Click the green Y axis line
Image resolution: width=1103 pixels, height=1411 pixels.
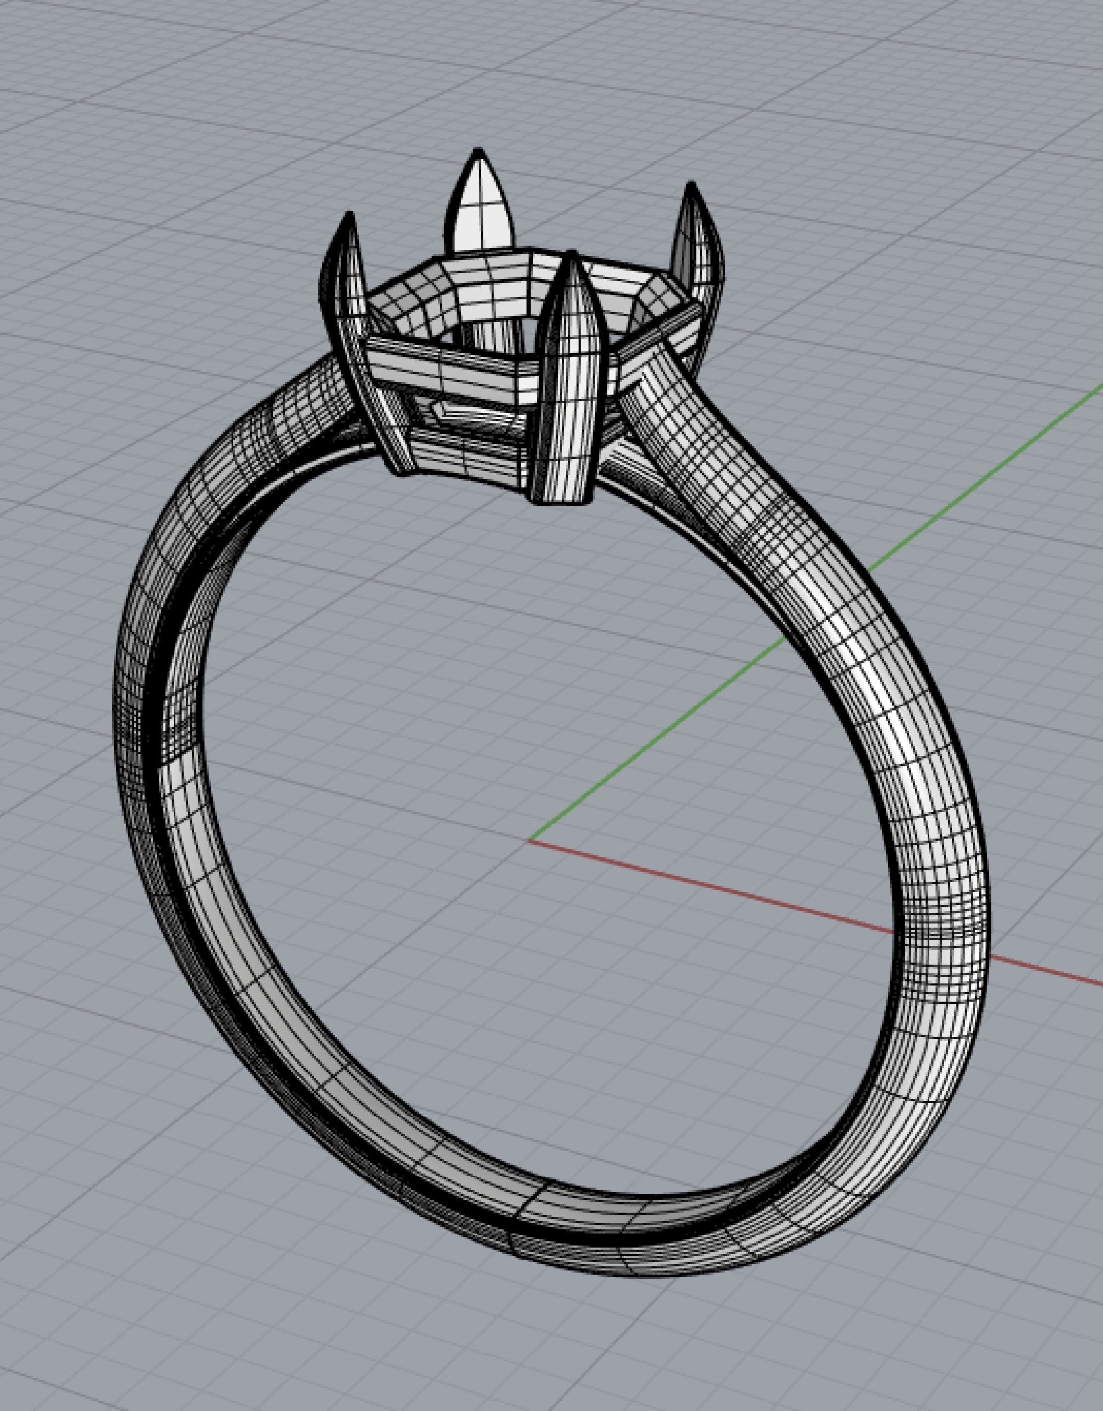(x=679, y=722)
